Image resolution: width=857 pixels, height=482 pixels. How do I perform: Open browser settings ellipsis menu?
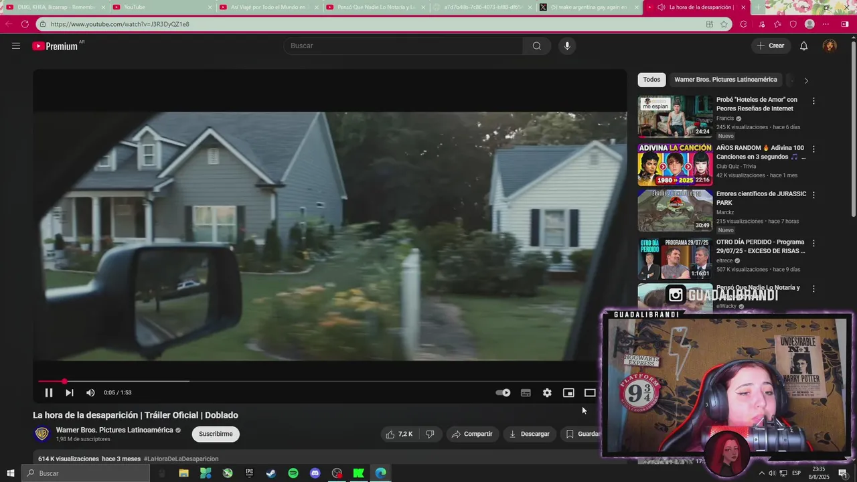[827, 24]
